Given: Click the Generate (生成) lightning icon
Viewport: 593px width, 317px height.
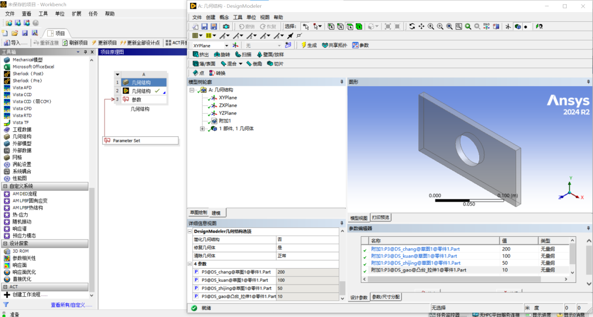Looking at the screenshot, I should (304, 45).
